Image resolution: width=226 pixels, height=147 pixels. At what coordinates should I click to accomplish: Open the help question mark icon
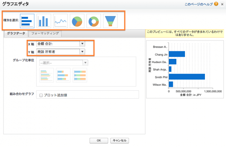216,4
